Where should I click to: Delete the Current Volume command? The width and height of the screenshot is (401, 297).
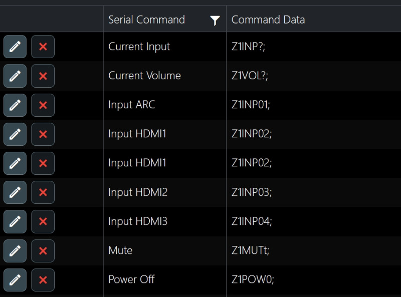pyautogui.click(x=43, y=76)
